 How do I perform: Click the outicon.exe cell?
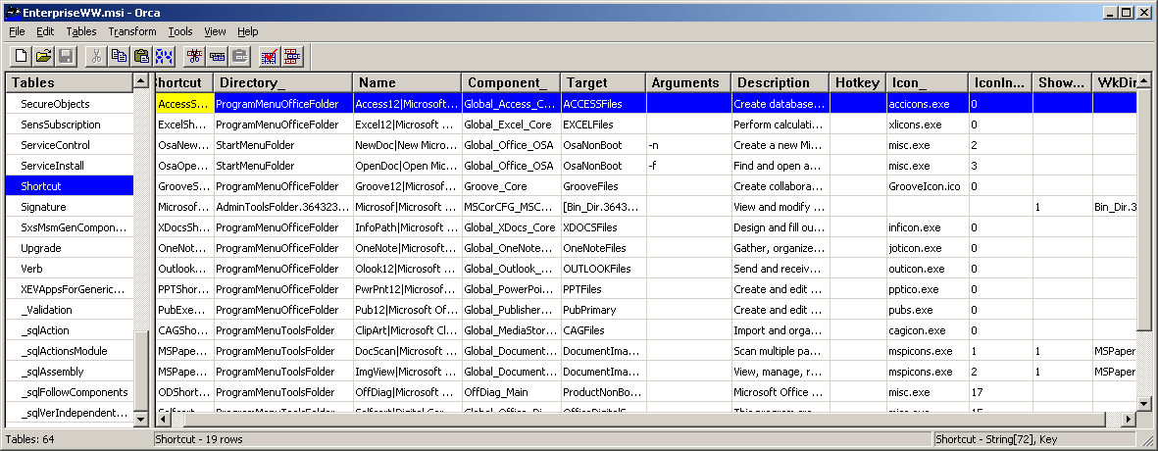(927, 269)
